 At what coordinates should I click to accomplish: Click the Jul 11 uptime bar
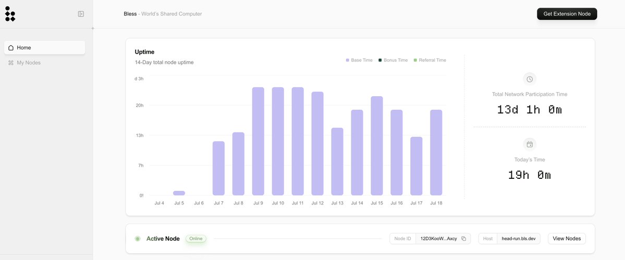click(298, 141)
